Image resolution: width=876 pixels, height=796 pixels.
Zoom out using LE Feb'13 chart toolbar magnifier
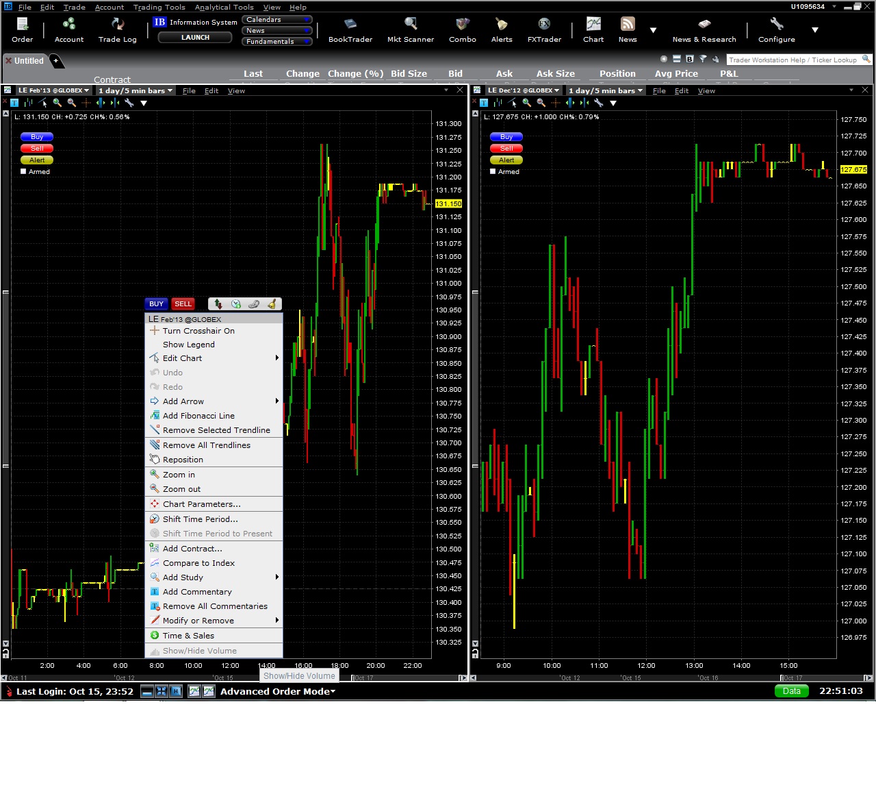(x=72, y=103)
